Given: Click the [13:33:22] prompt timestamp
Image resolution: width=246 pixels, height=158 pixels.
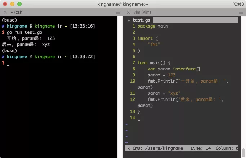Looking at the screenshot, I should 82,57.
